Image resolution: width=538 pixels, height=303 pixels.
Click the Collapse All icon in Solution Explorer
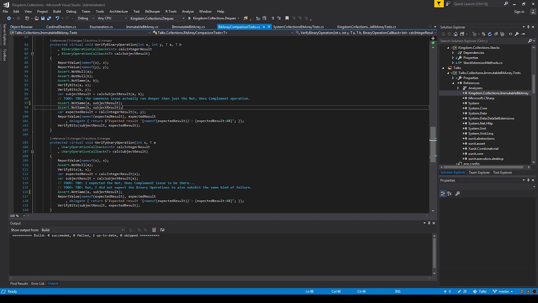click(496, 34)
